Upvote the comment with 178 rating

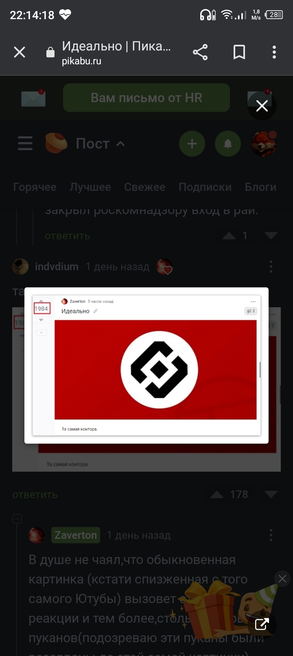point(217,494)
